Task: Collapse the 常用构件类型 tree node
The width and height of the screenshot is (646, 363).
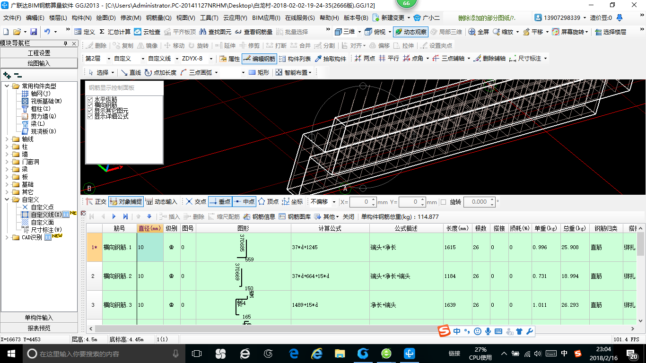Action: click(x=7, y=86)
